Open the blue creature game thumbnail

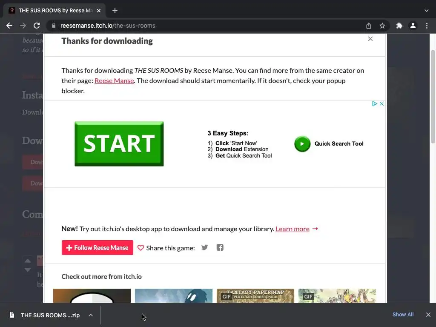[x=174, y=295]
